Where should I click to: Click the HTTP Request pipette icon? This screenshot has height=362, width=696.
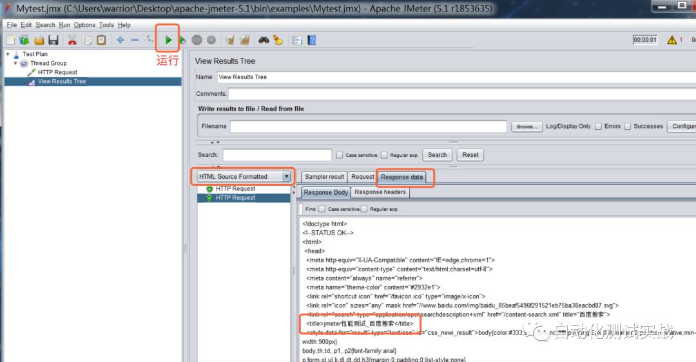pyautogui.click(x=32, y=72)
